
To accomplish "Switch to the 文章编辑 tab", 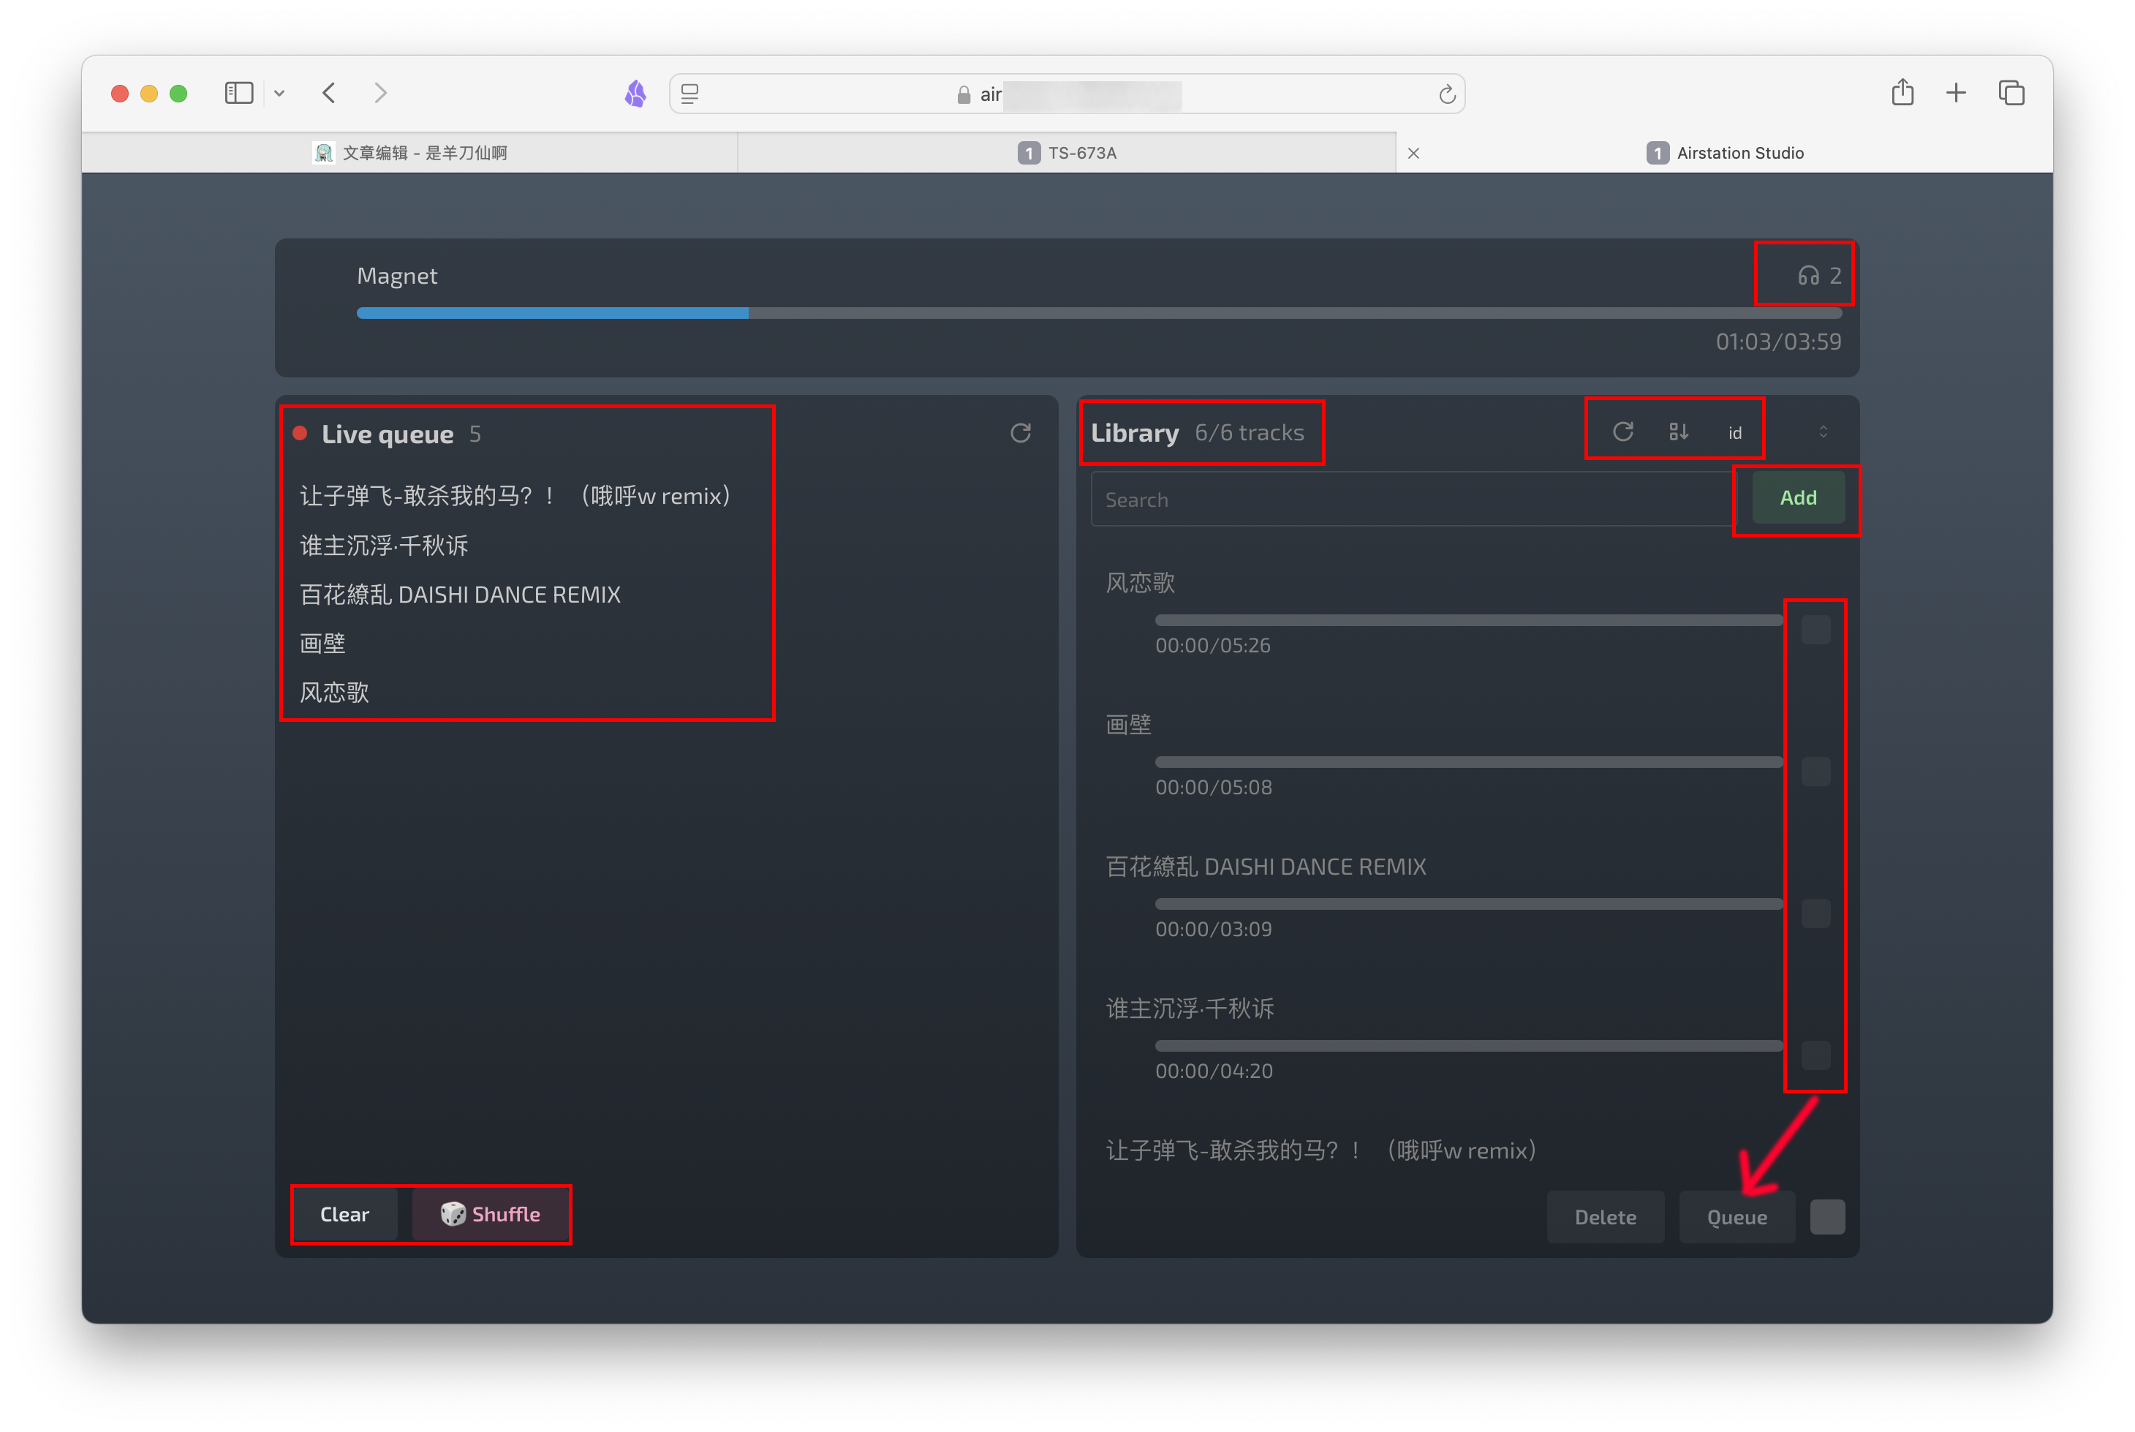I will pyautogui.click(x=410, y=153).
